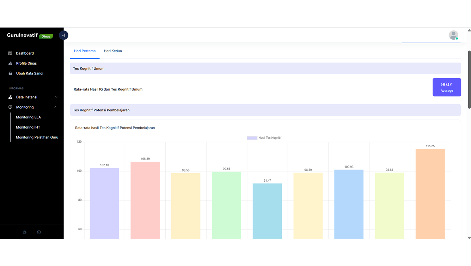This screenshot has height=266, width=471.
Task: Click the info circle icon in sidebar footer
Action: [39, 232]
